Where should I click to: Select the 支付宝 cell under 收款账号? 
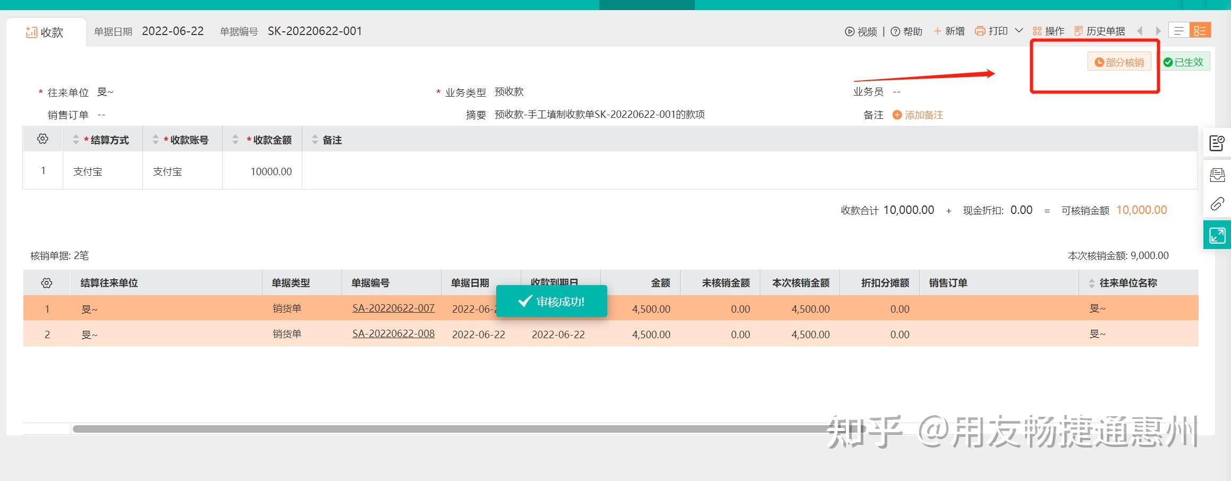point(182,171)
